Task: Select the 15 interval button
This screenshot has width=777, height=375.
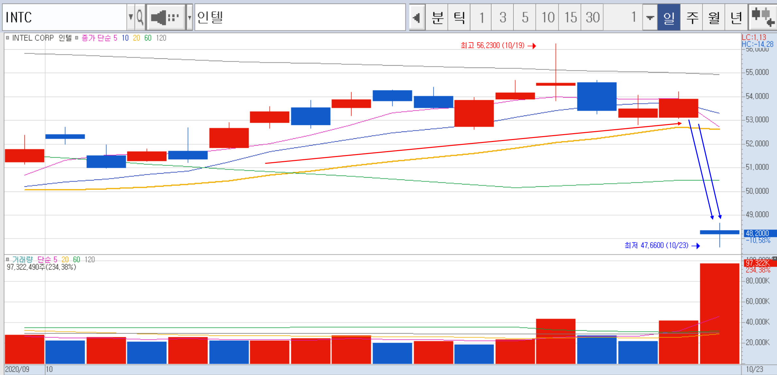Action: [570, 17]
